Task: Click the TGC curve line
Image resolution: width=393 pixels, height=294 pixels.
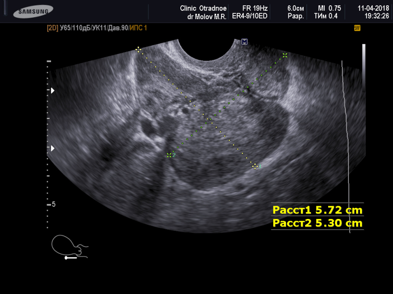Action: point(346,147)
